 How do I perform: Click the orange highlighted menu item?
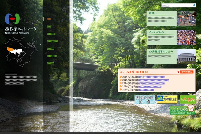[x=49, y=19]
